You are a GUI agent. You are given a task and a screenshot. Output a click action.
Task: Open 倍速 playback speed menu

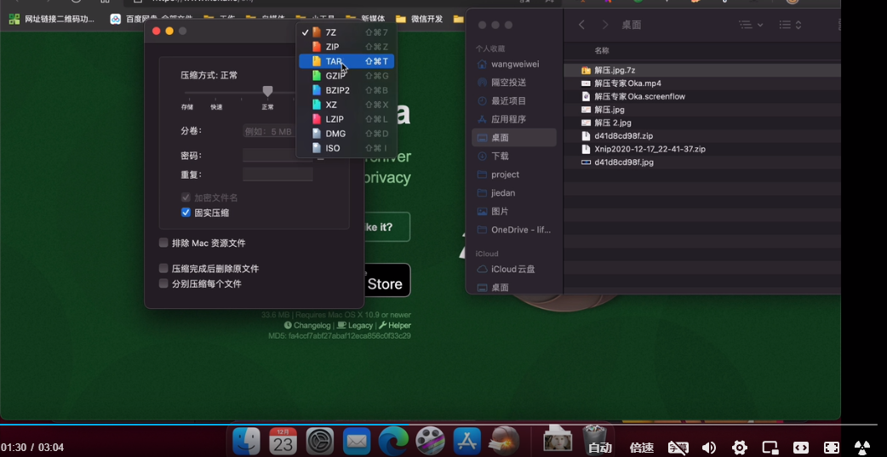(x=642, y=448)
